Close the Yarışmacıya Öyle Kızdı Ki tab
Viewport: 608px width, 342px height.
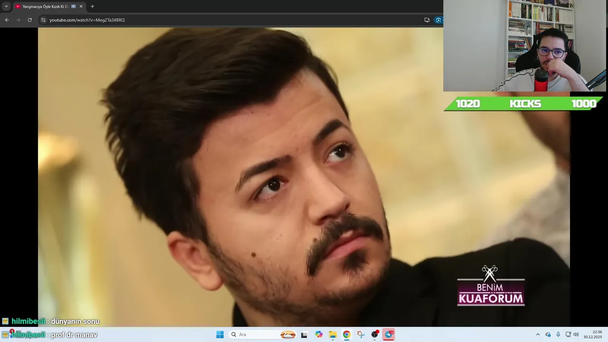coord(81,7)
